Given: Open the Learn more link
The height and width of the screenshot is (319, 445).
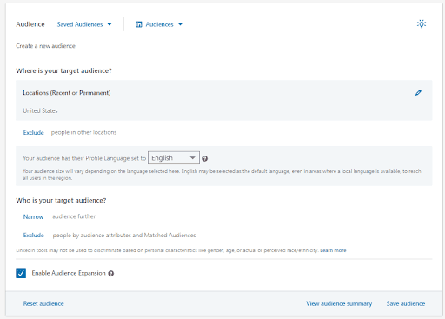Looking at the screenshot, I should point(333,250).
